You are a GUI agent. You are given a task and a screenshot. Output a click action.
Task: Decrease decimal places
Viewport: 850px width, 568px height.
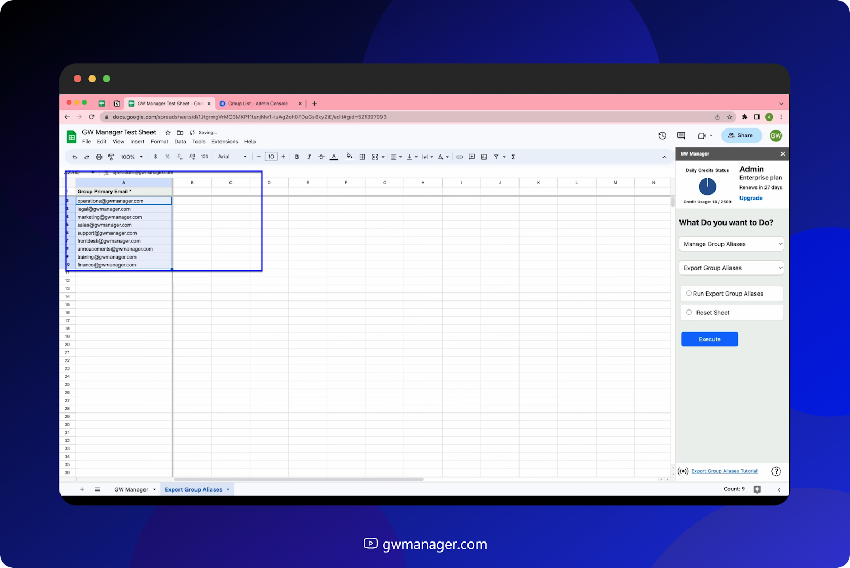(x=180, y=157)
